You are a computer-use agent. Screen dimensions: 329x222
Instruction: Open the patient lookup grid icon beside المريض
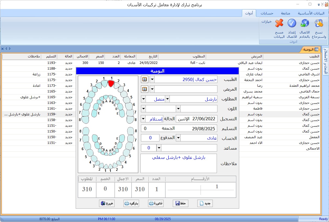click(144, 89)
